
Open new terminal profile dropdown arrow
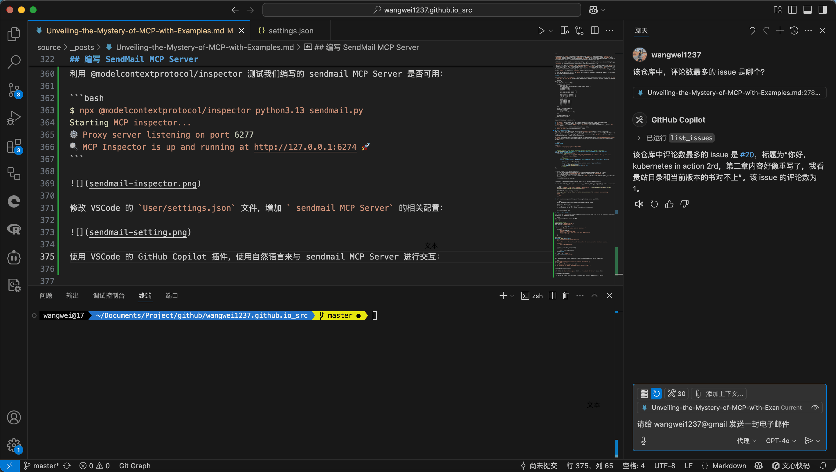point(512,296)
